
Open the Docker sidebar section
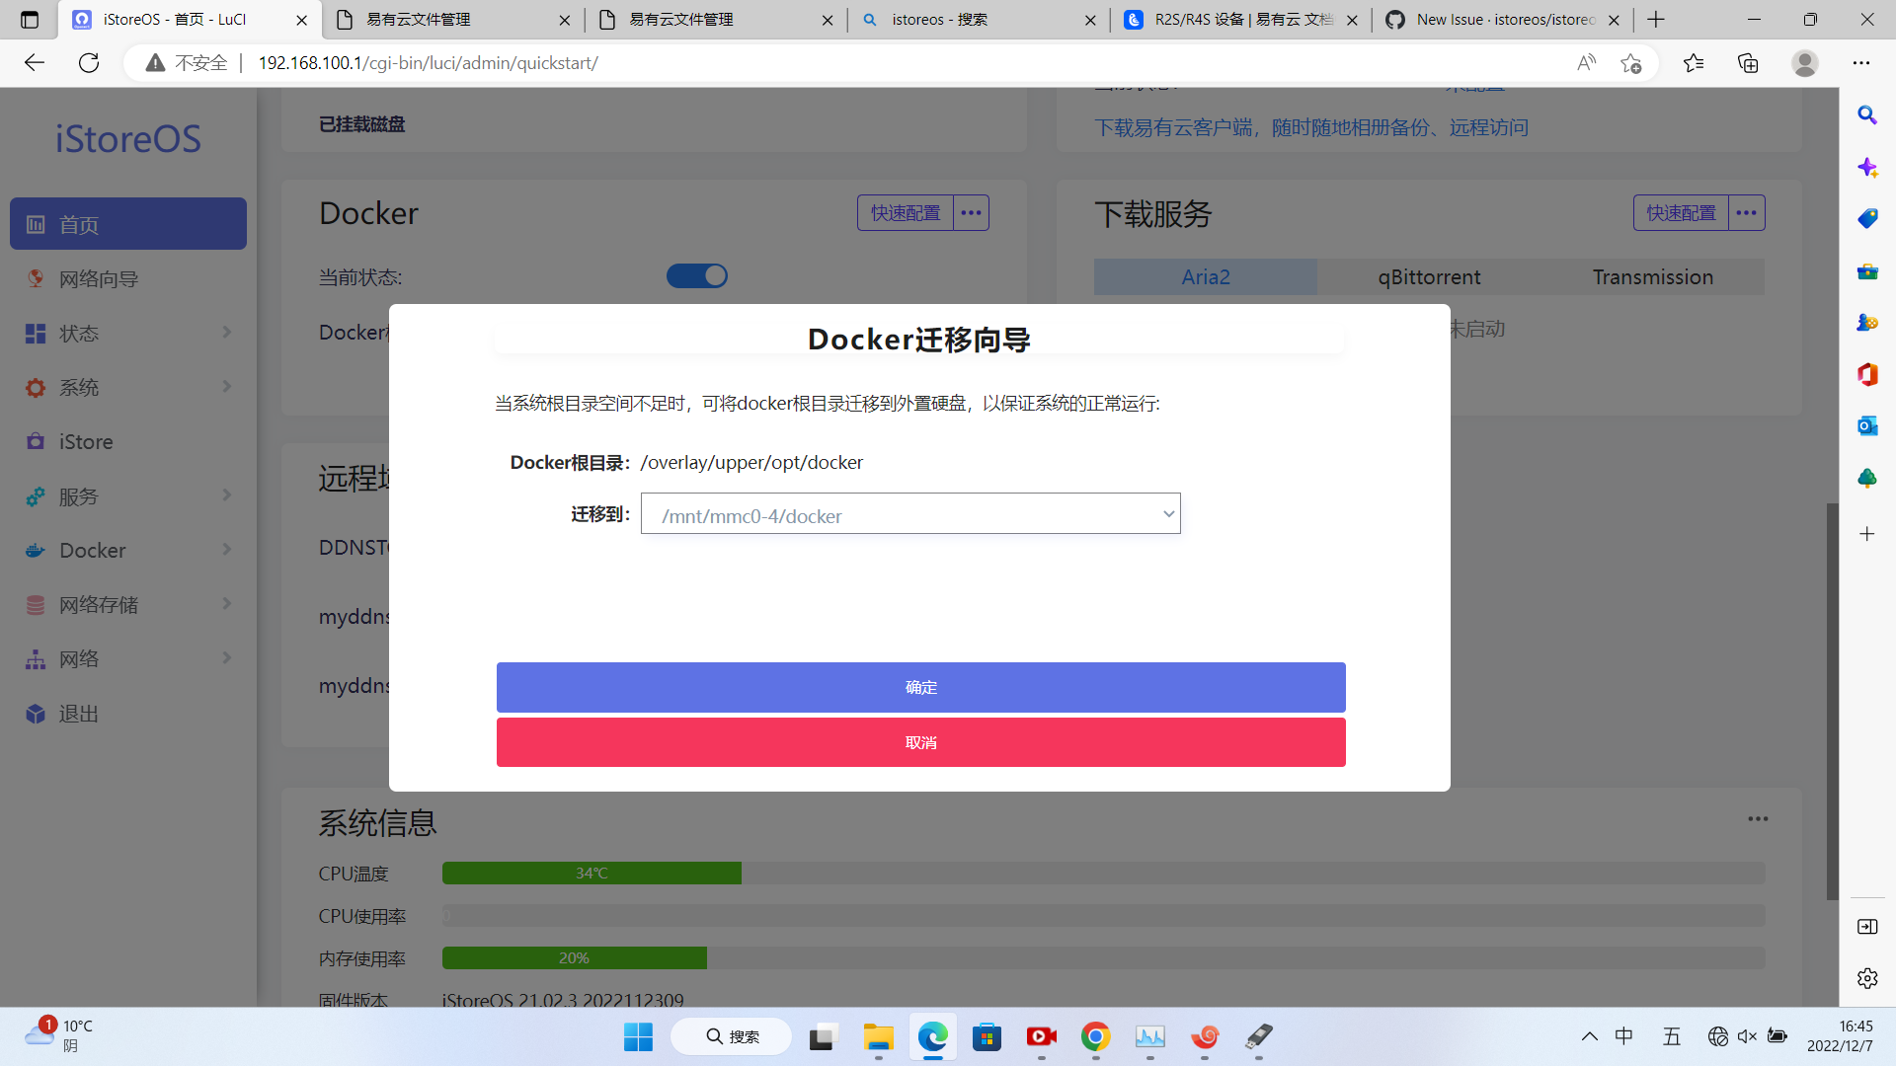point(92,550)
